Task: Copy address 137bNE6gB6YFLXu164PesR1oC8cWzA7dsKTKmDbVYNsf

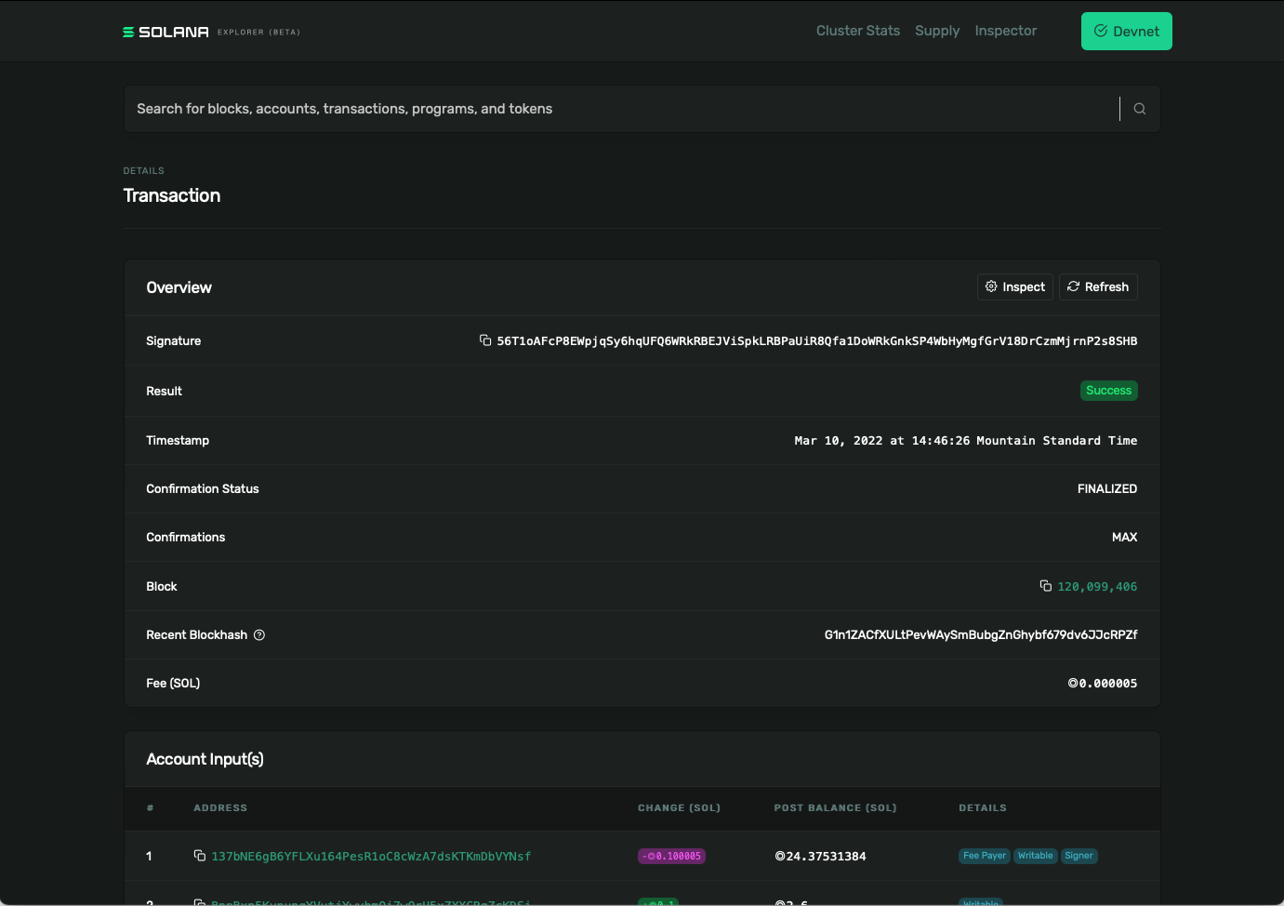Action: 199,856
